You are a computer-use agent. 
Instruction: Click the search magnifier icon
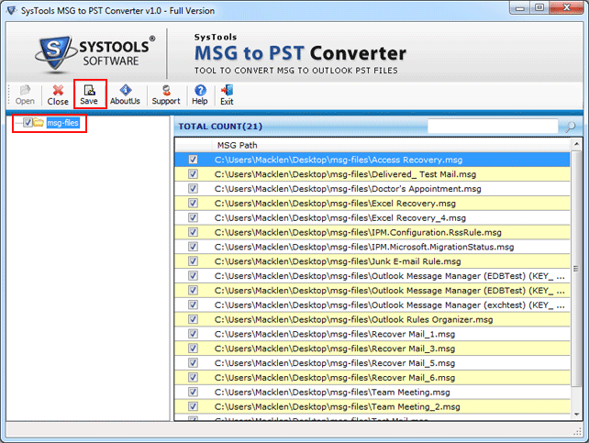coord(571,127)
